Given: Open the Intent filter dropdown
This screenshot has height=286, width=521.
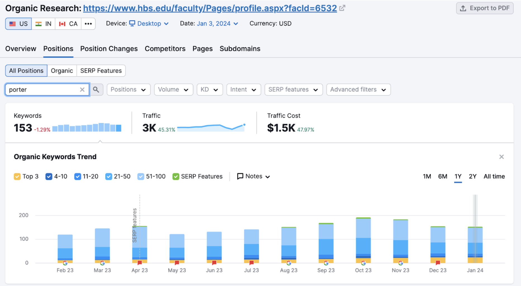Looking at the screenshot, I should (243, 89).
